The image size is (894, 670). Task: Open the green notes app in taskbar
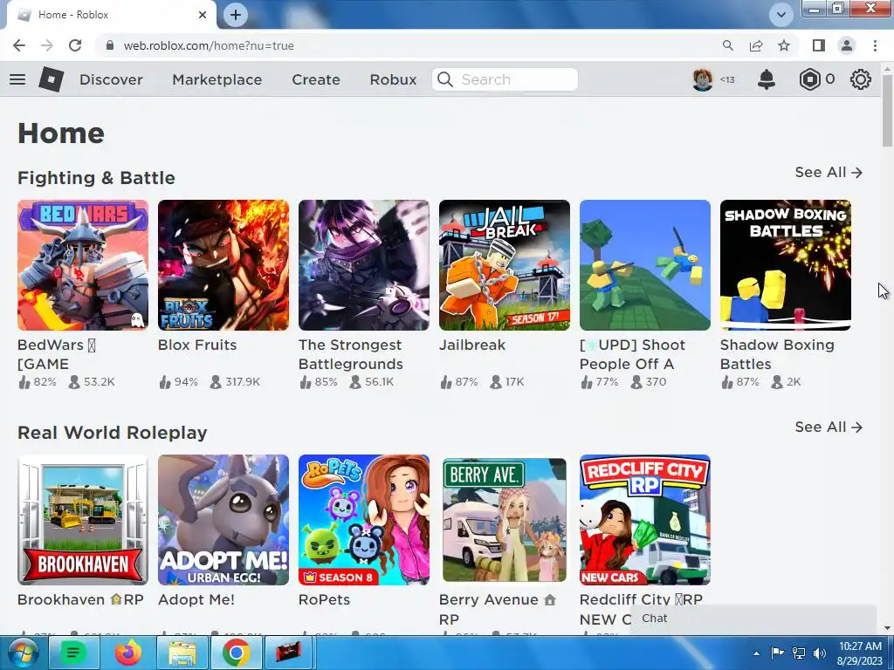click(73, 653)
